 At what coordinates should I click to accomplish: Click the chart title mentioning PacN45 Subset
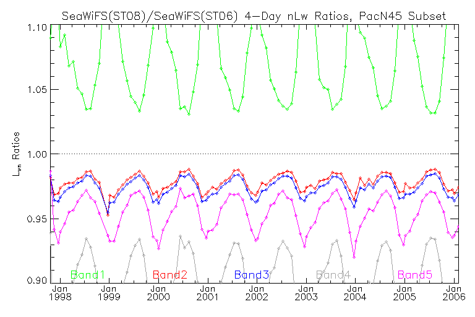click(x=254, y=15)
